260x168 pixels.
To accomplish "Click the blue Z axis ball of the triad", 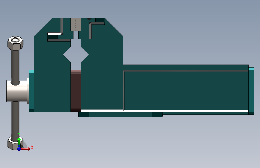I will (19, 149).
